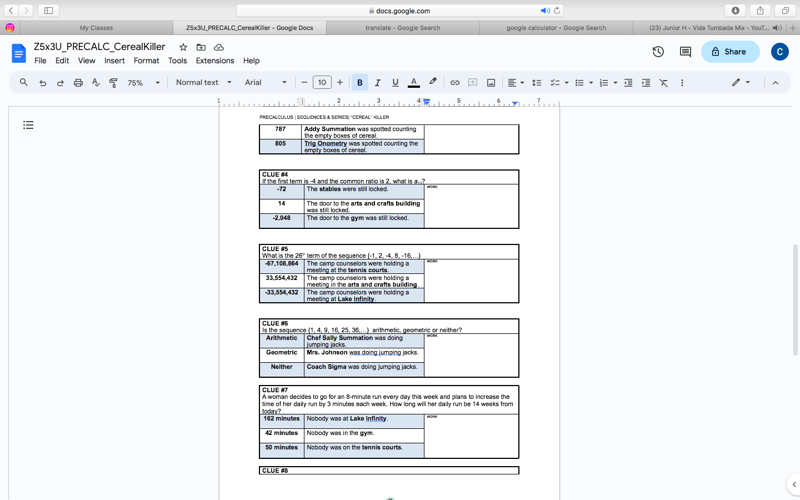The height and width of the screenshot is (500, 800).
Task: Toggle the Safari sidebar button
Action: pos(48,11)
